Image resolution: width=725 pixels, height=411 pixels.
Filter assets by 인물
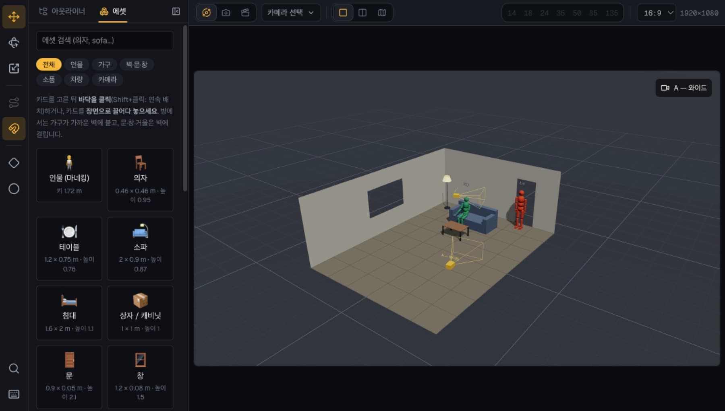77,64
